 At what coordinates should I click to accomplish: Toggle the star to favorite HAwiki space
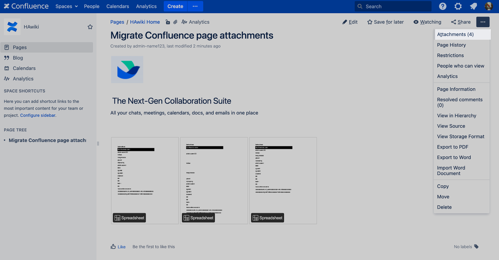90,26
